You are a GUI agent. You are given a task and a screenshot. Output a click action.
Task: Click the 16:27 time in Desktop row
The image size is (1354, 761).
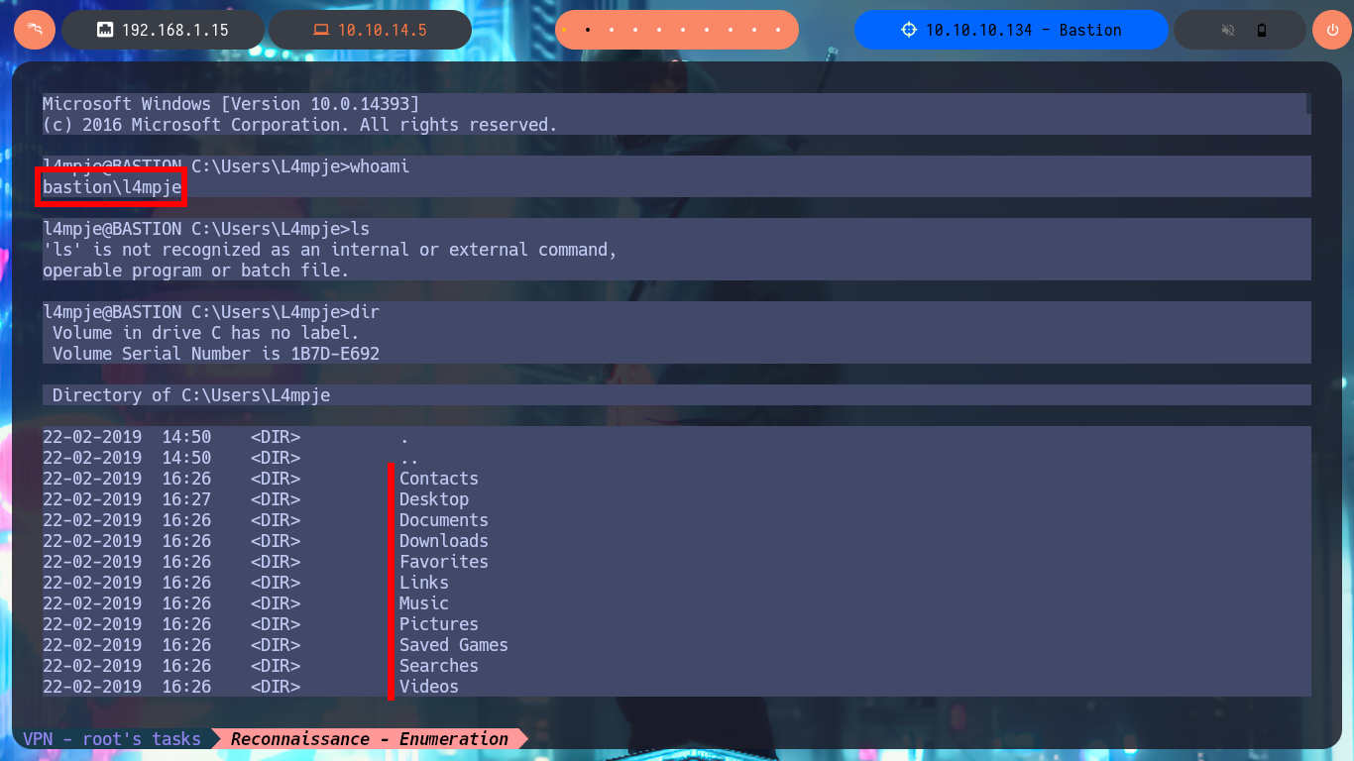coord(186,499)
